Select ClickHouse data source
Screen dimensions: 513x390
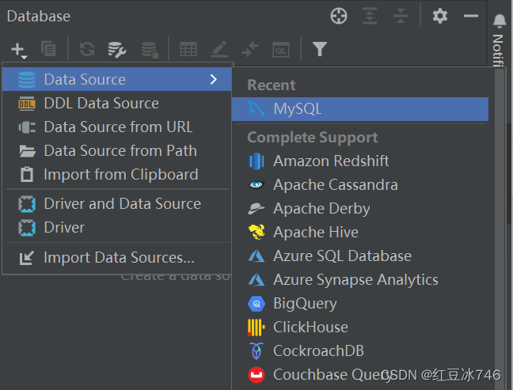tap(360, 328)
